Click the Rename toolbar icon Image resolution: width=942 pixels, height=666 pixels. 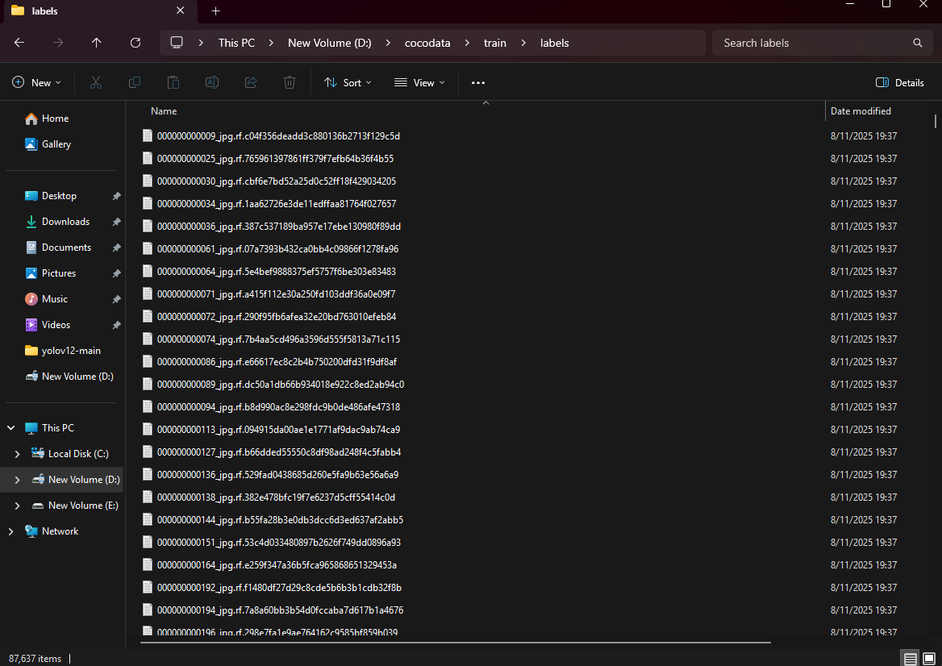(x=212, y=83)
